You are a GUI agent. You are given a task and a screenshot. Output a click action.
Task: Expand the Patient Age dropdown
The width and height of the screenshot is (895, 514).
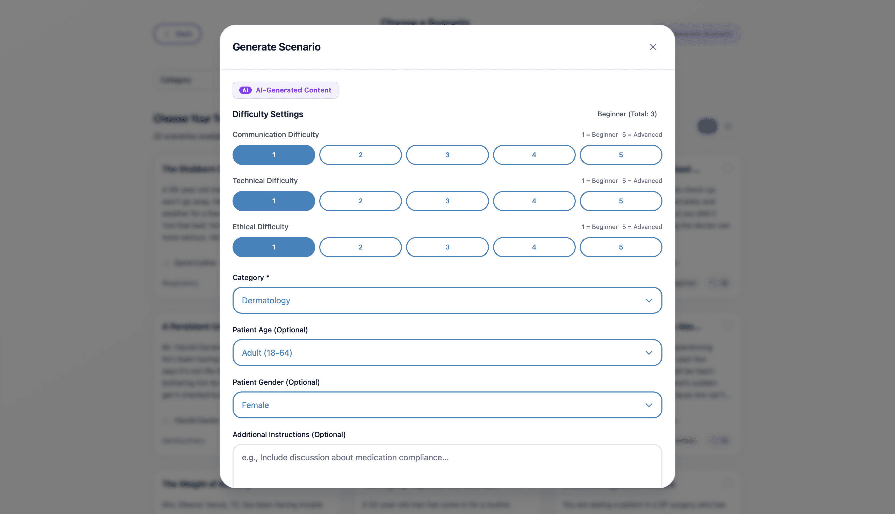[447, 353]
